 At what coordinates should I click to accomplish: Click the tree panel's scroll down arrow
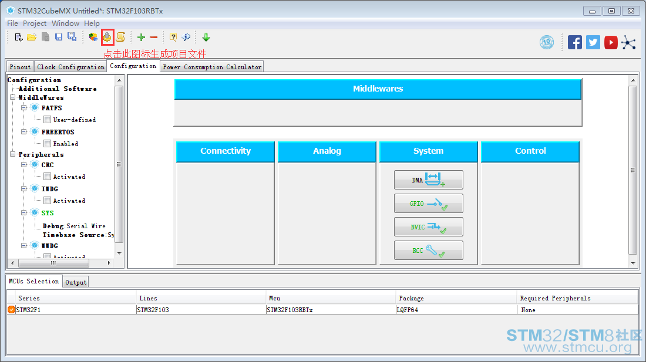coord(119,253)
